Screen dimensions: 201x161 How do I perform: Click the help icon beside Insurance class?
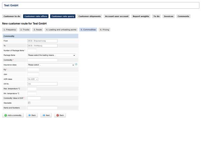(76, 64)
